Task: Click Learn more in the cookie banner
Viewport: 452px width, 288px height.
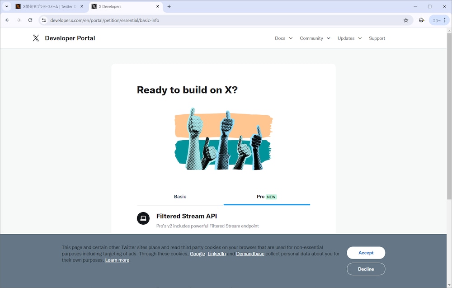Action: click(x=117, y=260)
